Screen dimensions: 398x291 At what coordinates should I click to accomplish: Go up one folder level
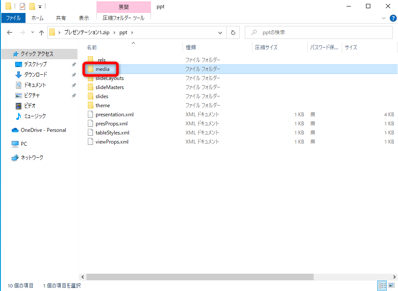42,32
